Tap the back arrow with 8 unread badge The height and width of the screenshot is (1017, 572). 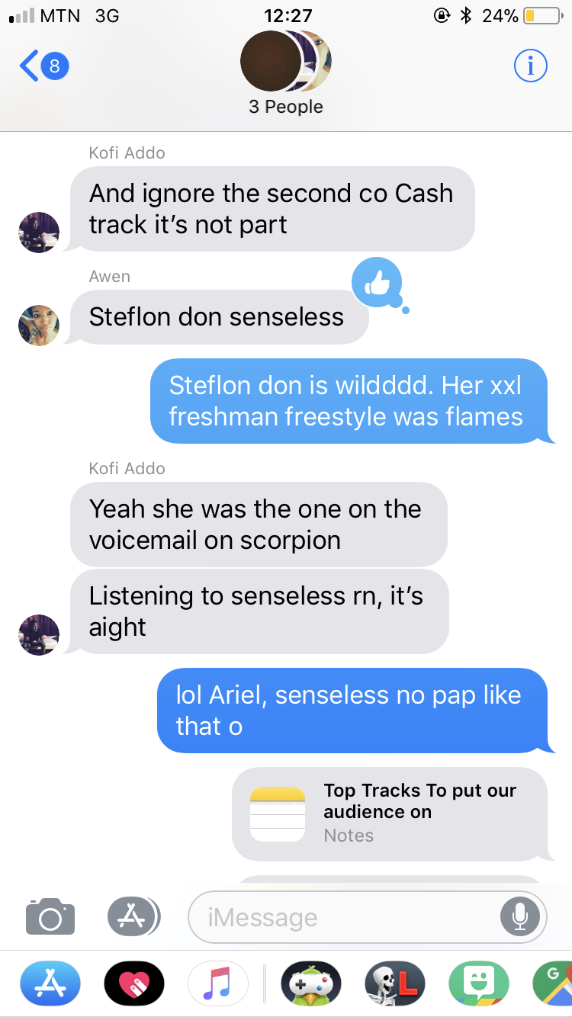tap(44, 66)
